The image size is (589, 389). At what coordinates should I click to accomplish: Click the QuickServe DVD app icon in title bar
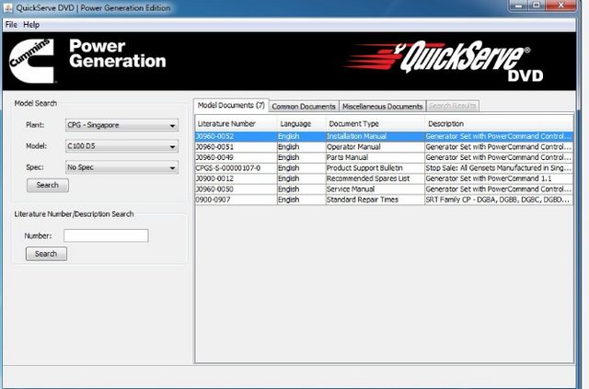(8, 7)
